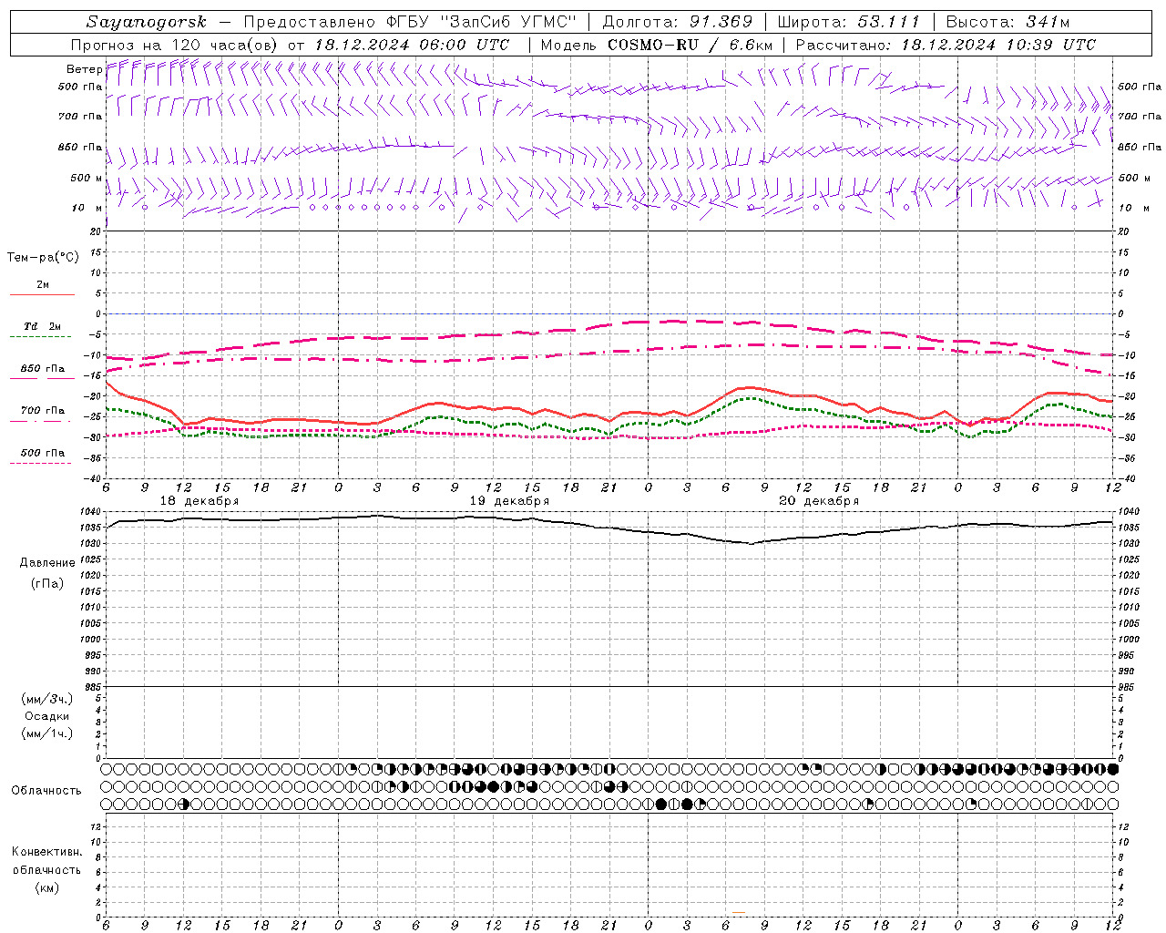
Task: Click the '(мм/3ч.)' precipitation unit label
Action: (47, 699)
